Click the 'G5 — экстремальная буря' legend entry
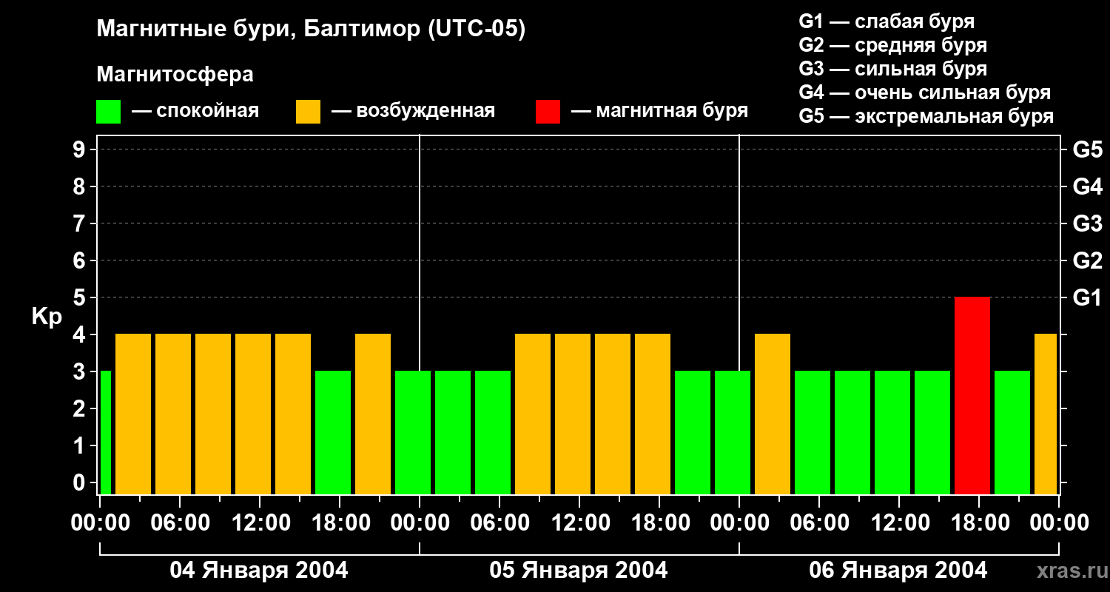This screenshot has width=1110, height=592. (926, 116)
